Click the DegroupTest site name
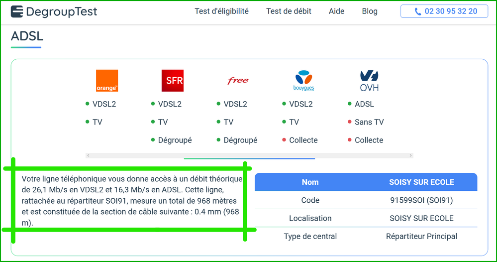 coord(61,11)
